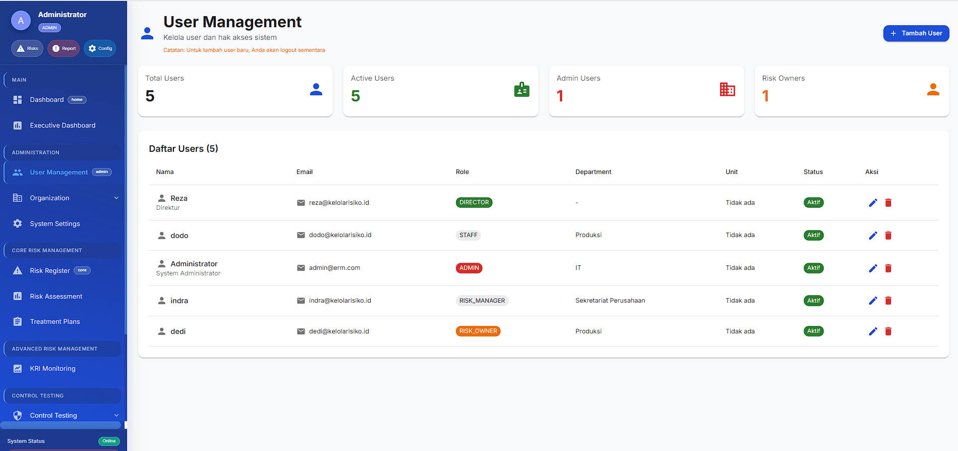Edit the Administrator user row
The width and height of the screenshot is (958, 451).
click(873, 268)
